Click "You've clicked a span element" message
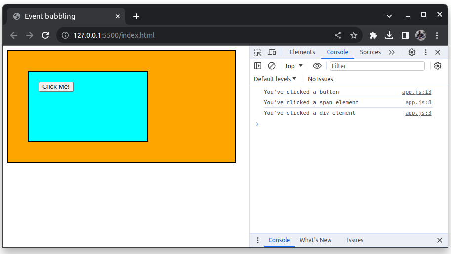 (x=311, y=102)
